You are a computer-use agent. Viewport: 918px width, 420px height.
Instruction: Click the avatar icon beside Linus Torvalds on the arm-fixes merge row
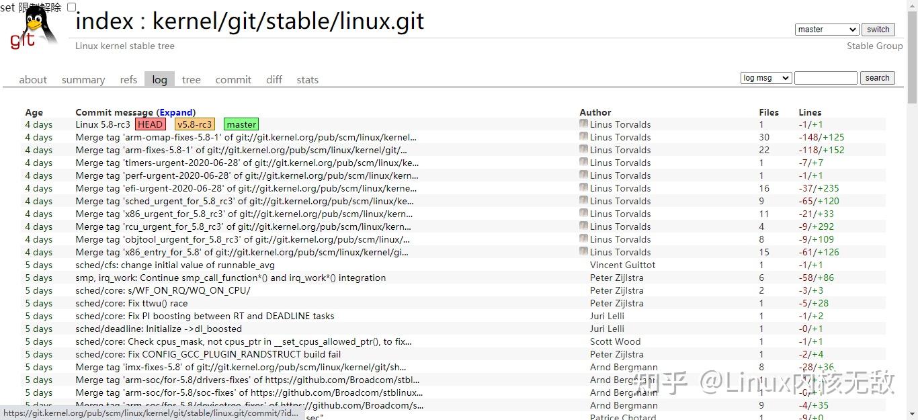tap(583, 149)
